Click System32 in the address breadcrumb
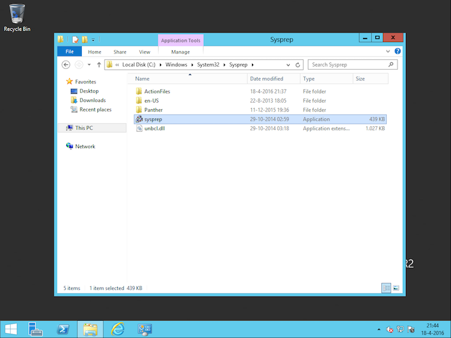The image size is (451, 338). pos(208,65)
